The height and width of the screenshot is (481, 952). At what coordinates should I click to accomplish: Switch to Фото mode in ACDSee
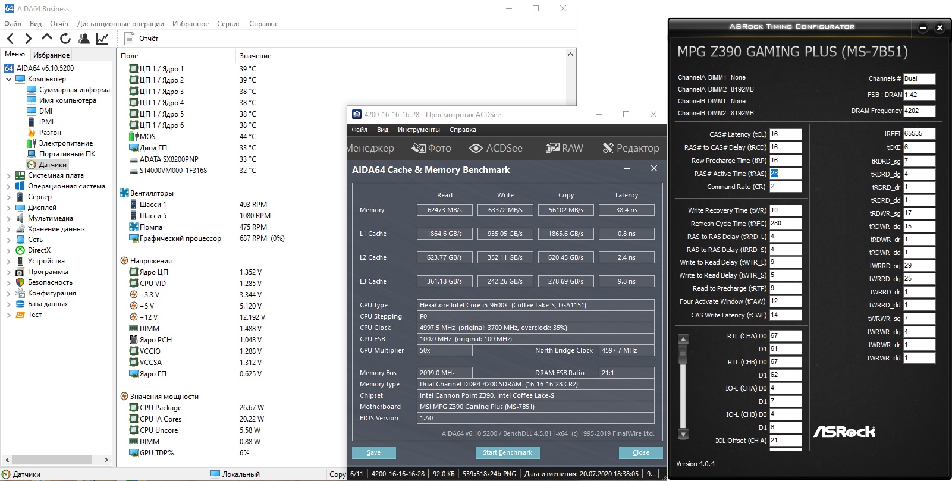[432, 148]
